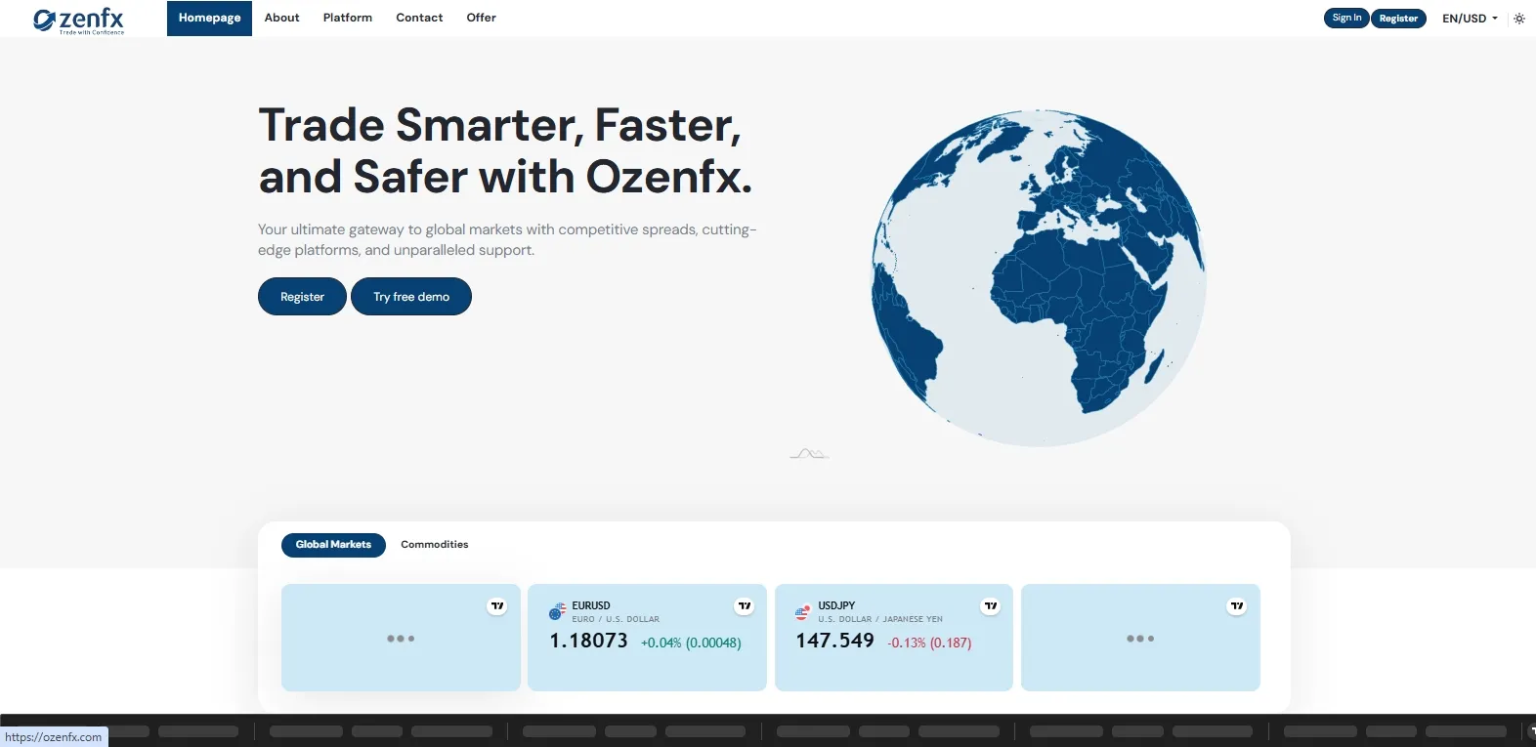Image resolution: width=1536 pixels, height=747 pixels.
Task: Click the 'Your ultimate gateway' subtitle paragraph
Action: point(507,240)
